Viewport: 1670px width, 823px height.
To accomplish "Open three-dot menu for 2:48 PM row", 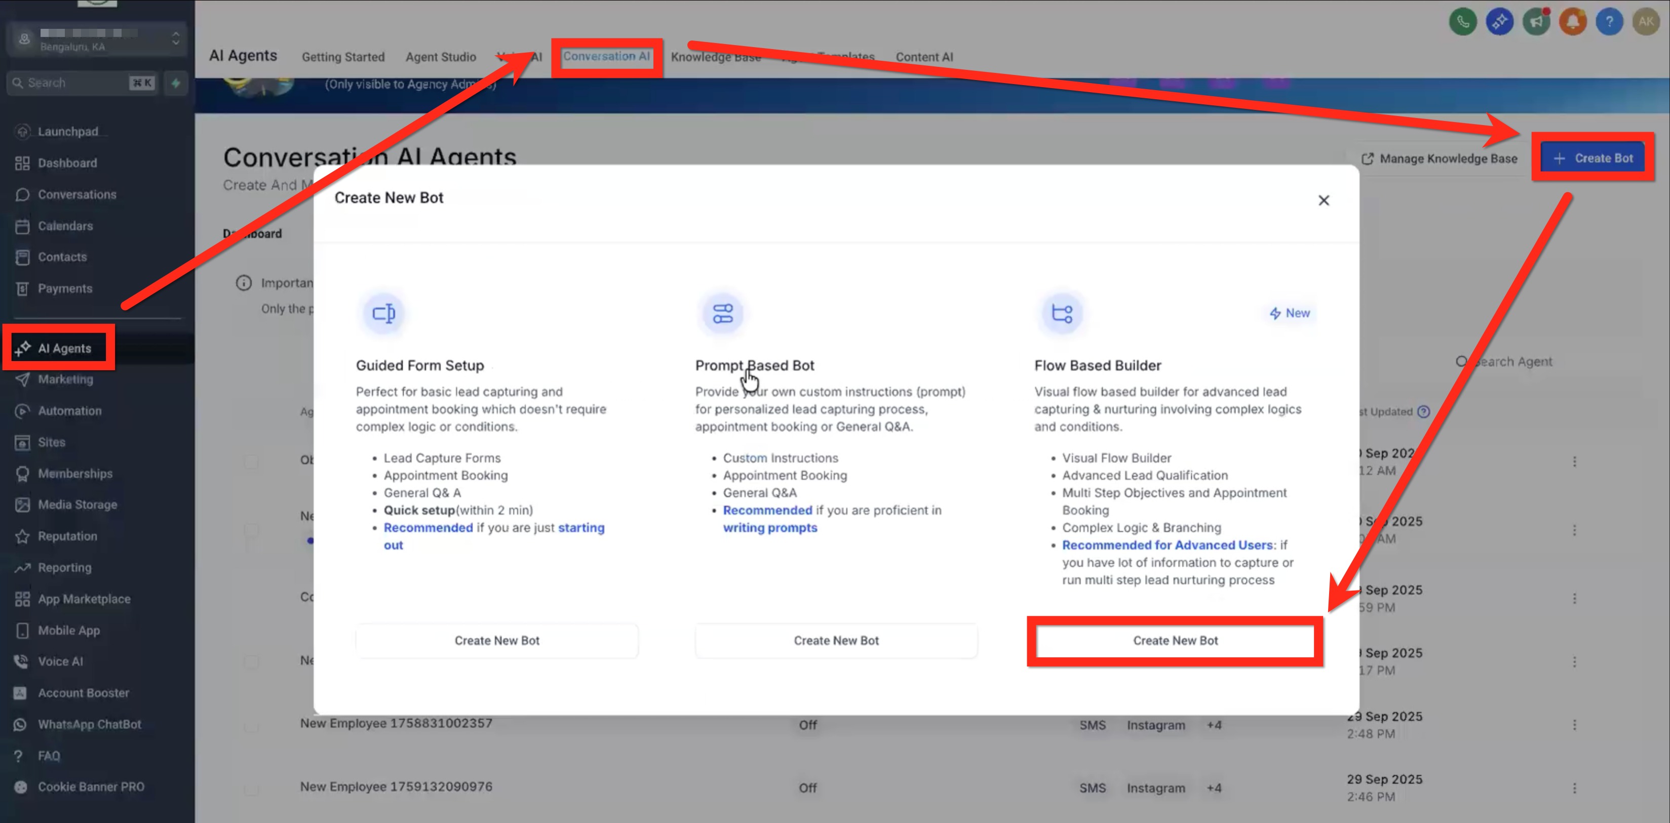I will 1574,725.
